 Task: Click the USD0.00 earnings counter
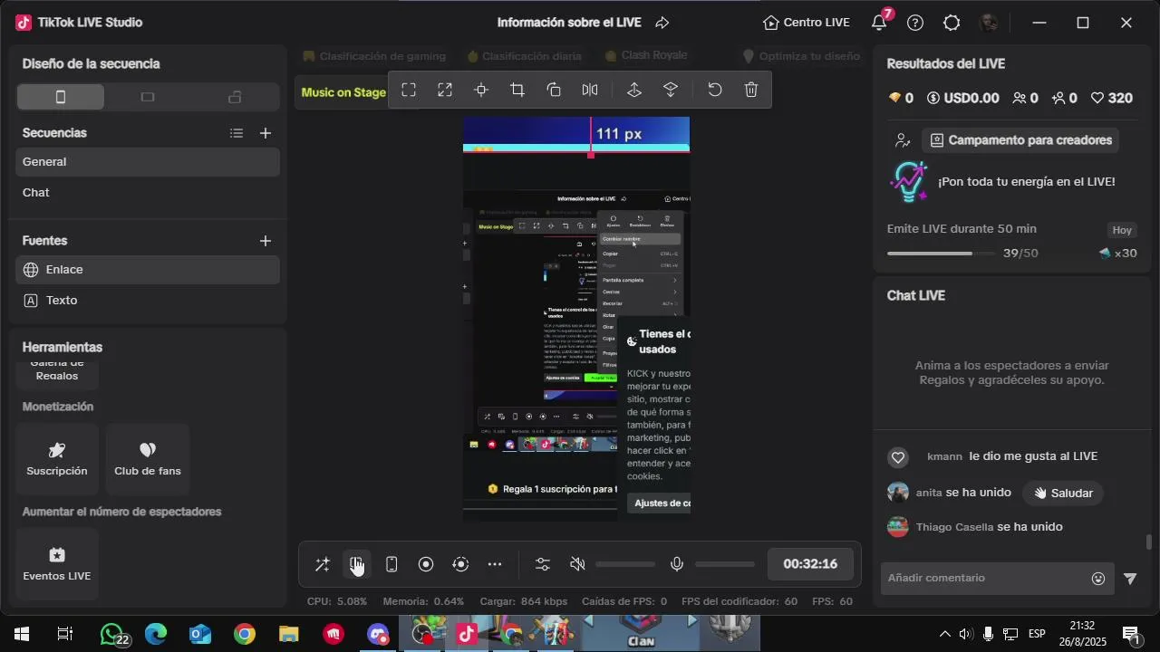point(962,98)
